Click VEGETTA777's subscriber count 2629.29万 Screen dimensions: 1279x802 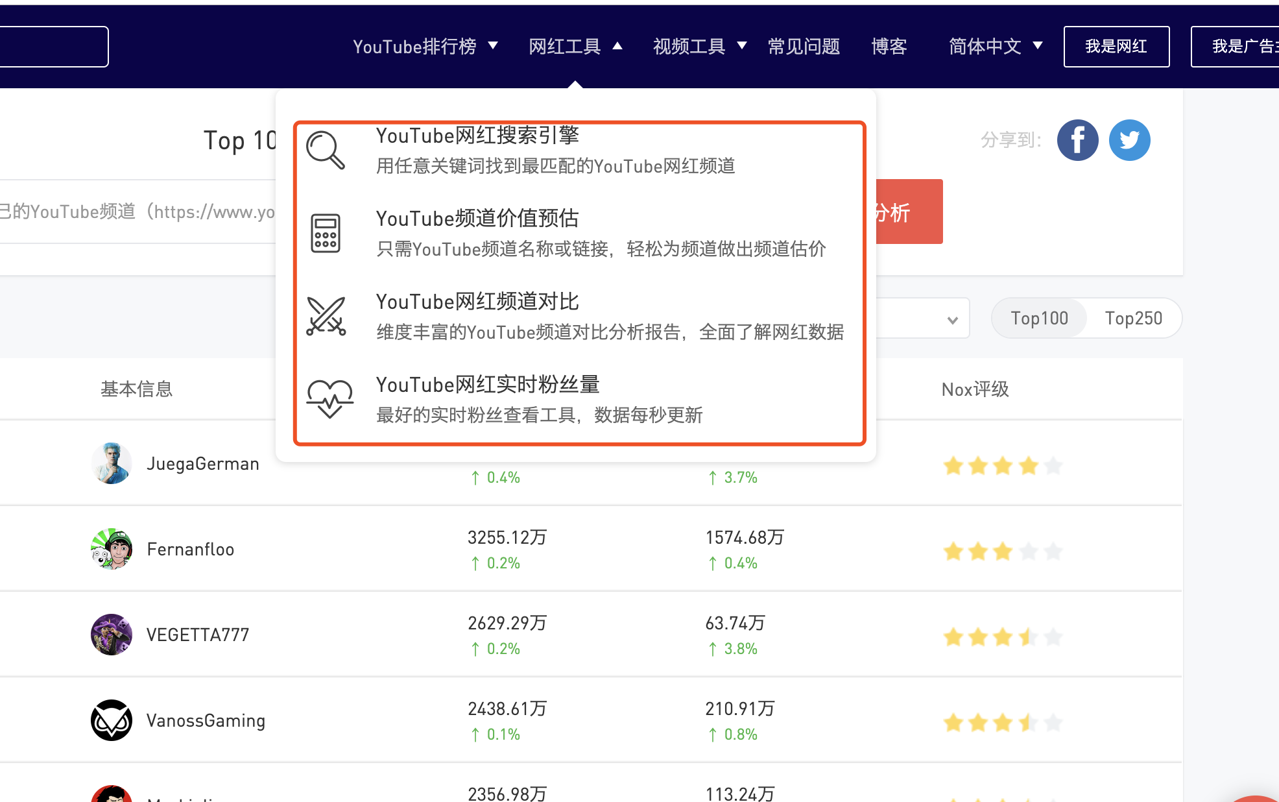coord(507,623)
